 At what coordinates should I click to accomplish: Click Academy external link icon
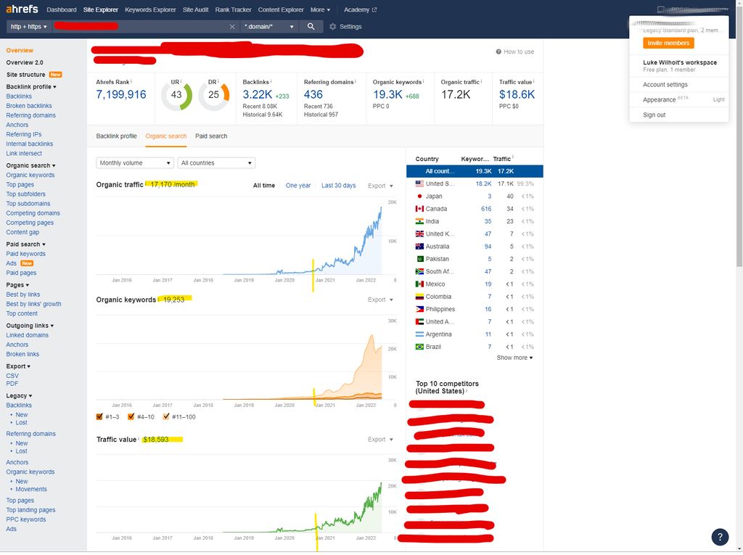click(374, 9)
